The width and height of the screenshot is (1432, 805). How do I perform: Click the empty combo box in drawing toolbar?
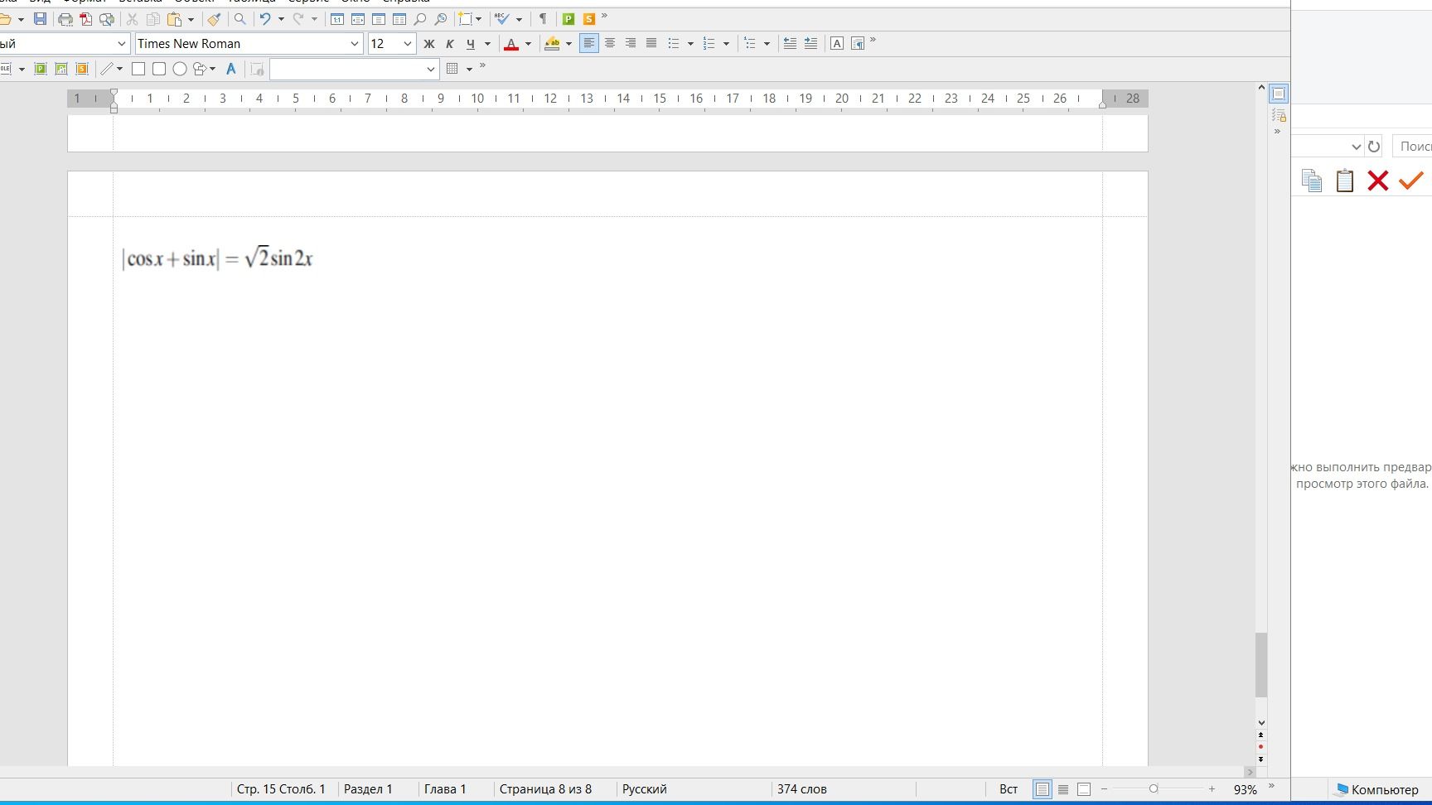pyautogui.click(x=354, y=69)
